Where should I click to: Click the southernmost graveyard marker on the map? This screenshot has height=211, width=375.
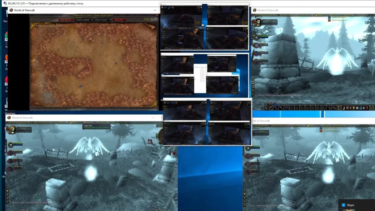[x=81, y=86]
